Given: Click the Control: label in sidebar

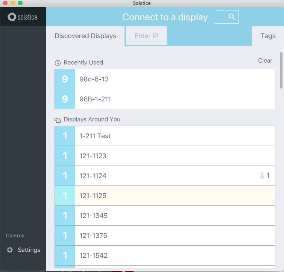Looking at the screenshot, I should 15,236.
